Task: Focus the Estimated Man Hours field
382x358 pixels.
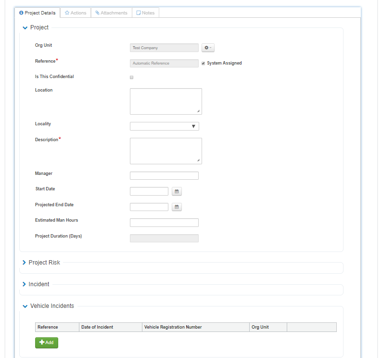Action: 164,223
